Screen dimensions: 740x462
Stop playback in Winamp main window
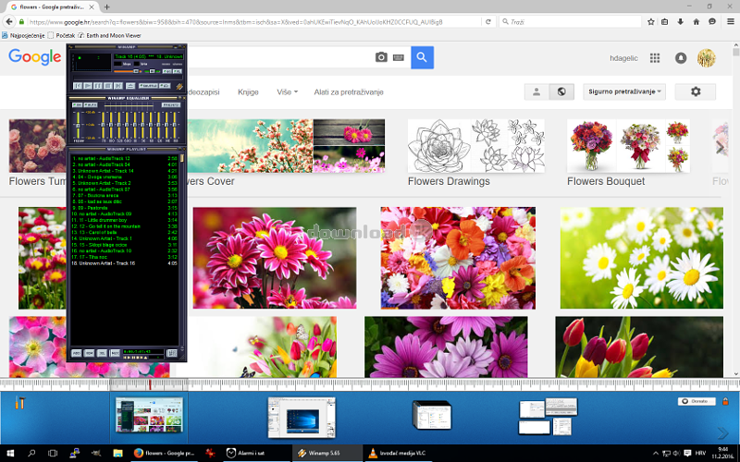[x=108, y=86]
